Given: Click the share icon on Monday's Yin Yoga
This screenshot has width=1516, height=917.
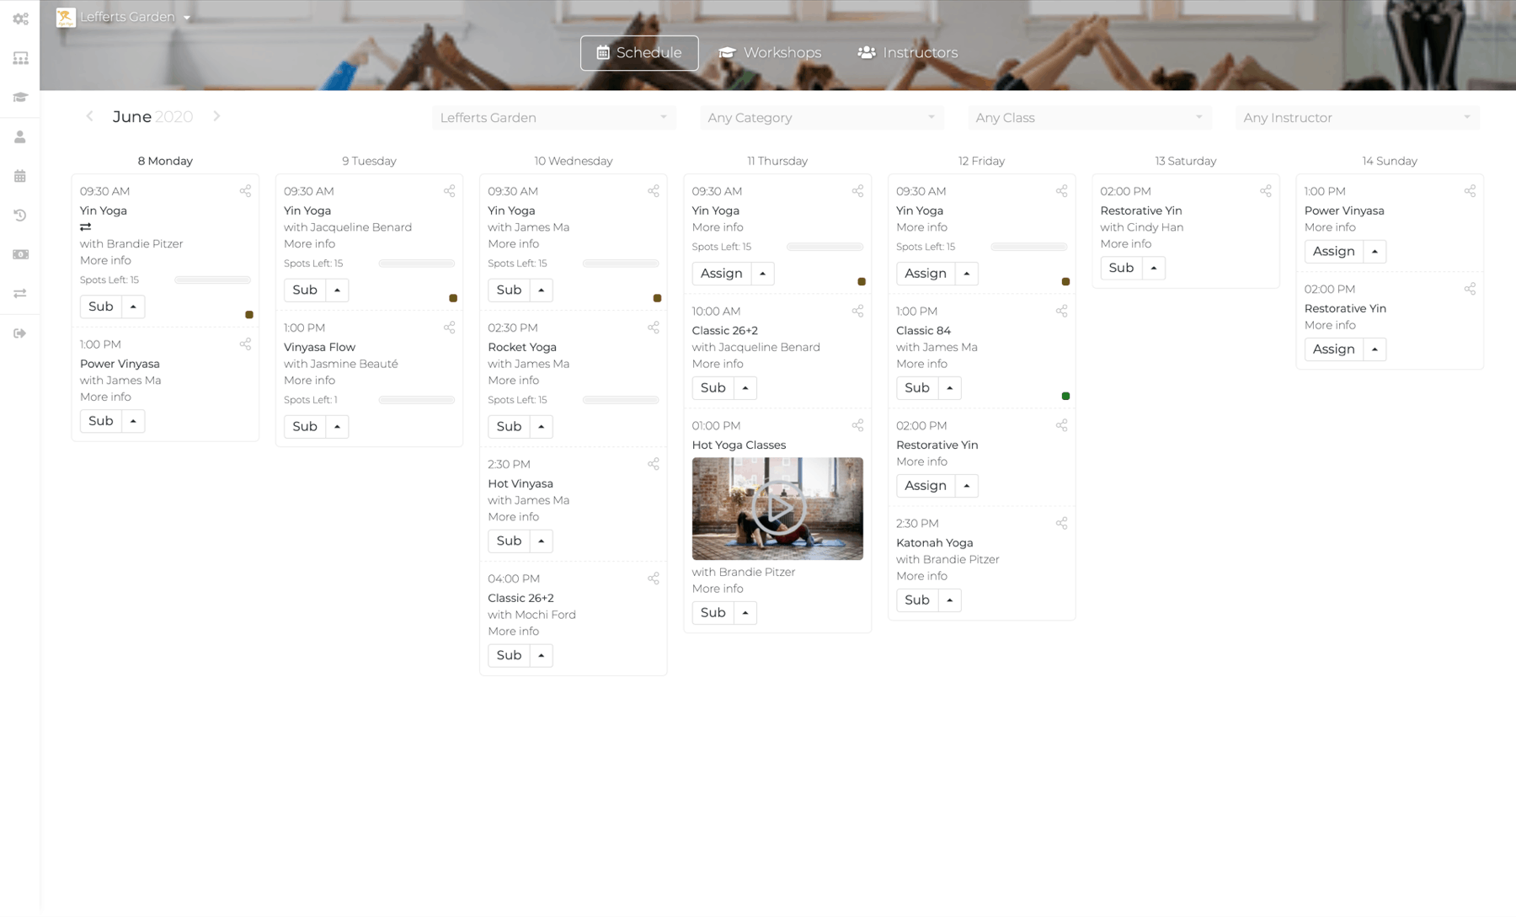Looking at the screenshot, I should 245,191.
